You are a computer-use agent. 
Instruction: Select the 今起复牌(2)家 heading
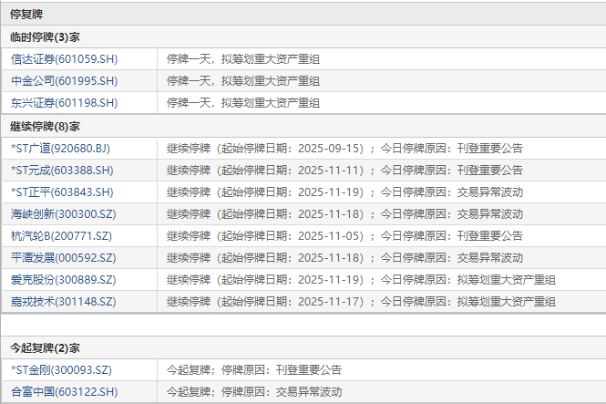coord(45,348)
